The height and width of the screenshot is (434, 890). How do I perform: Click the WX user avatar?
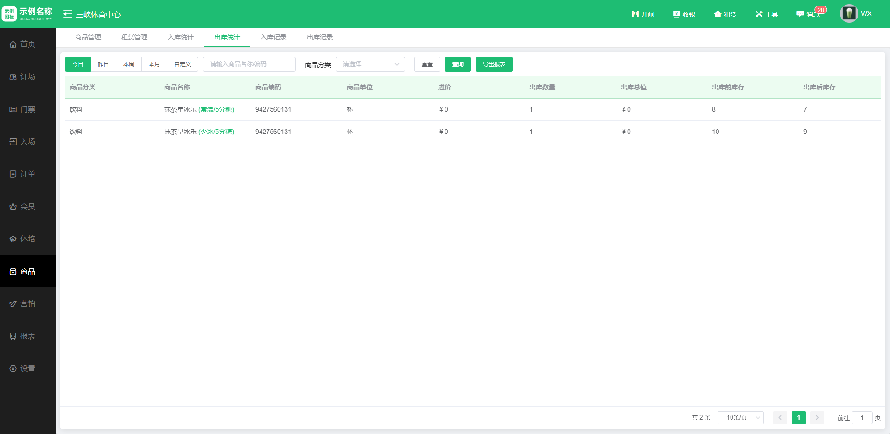coord(849,13)
